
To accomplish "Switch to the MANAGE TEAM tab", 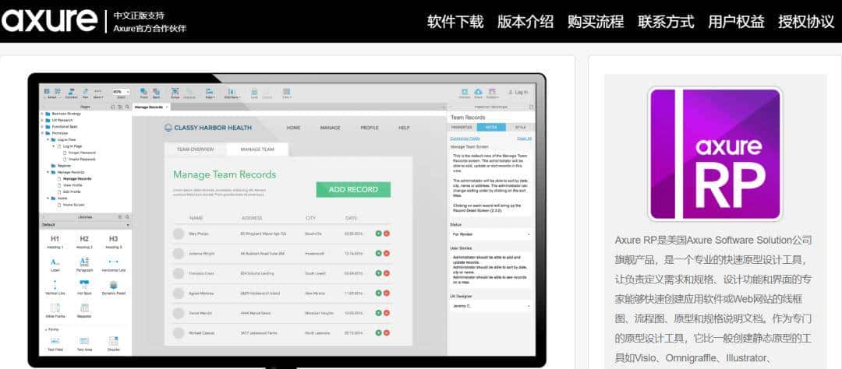I will [x=258, y=149].
